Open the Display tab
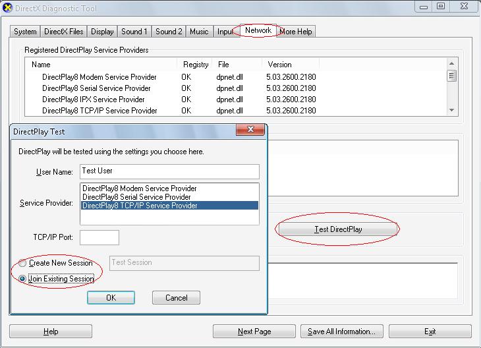The width and height of the screenshot is (481, 348). [102, 32]
